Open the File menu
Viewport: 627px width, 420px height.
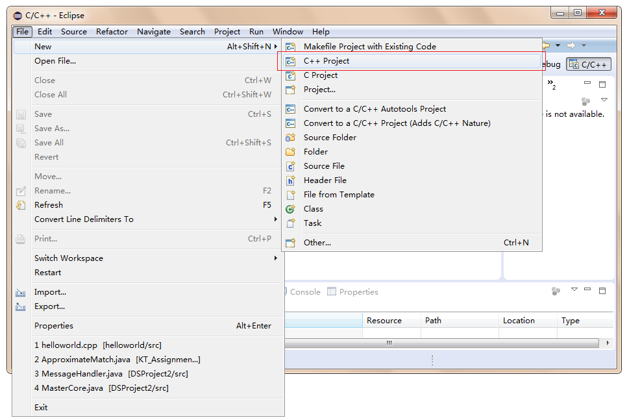click(x=22, y=32)
